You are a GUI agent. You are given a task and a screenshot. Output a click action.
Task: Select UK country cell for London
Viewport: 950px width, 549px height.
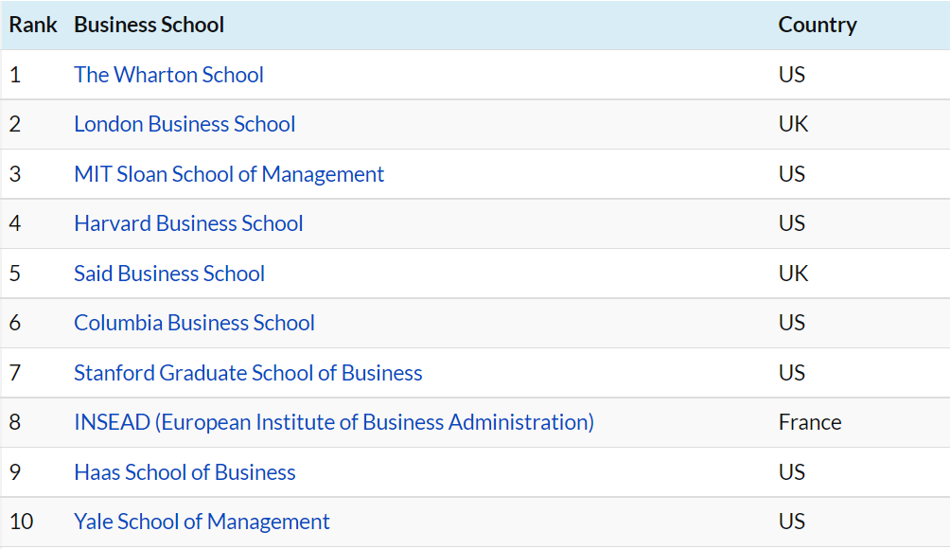tap(793, 124)
